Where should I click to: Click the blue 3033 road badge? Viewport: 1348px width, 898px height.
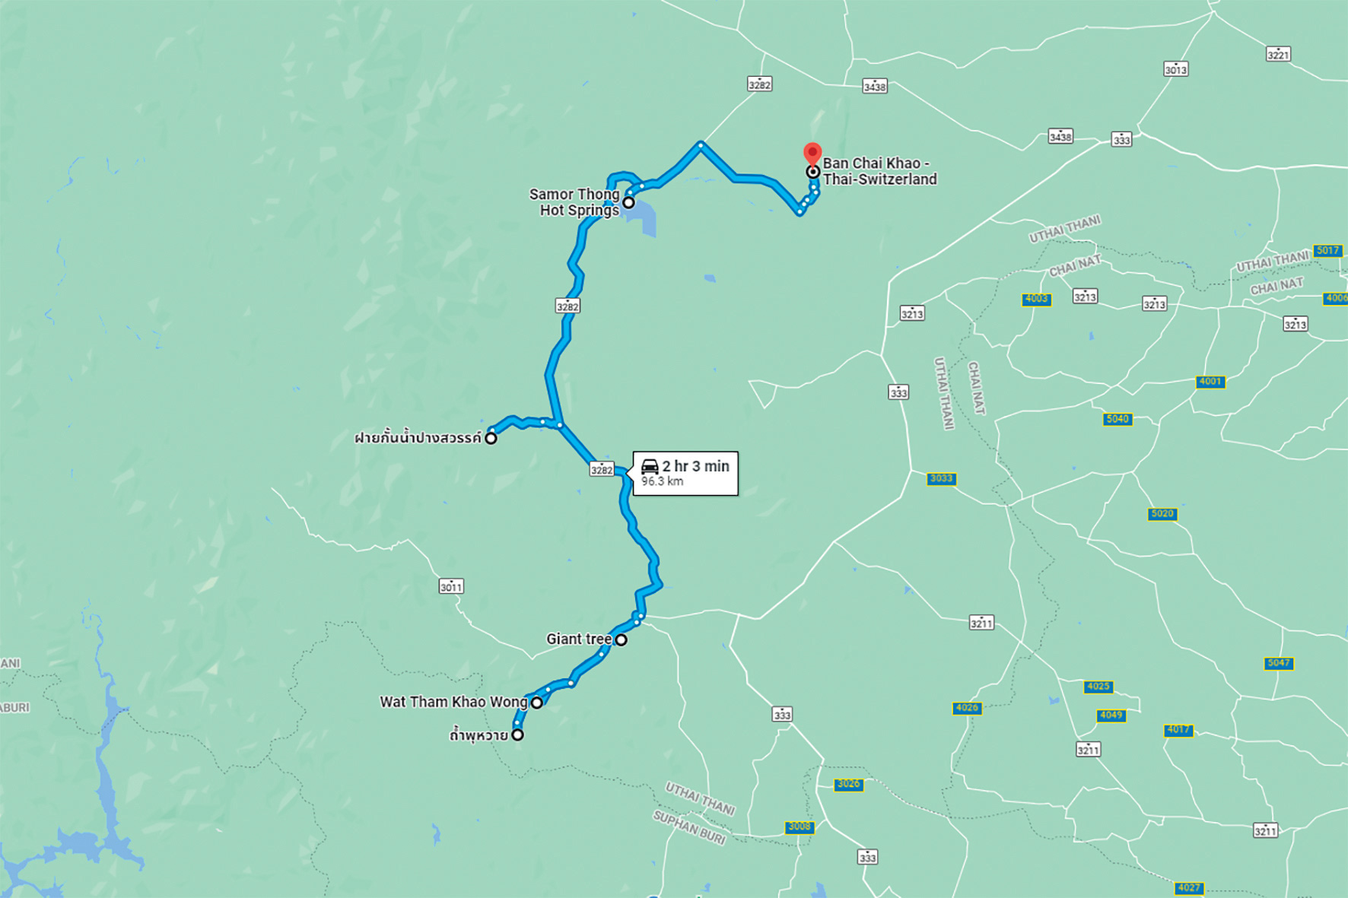[x=941, y=478]
